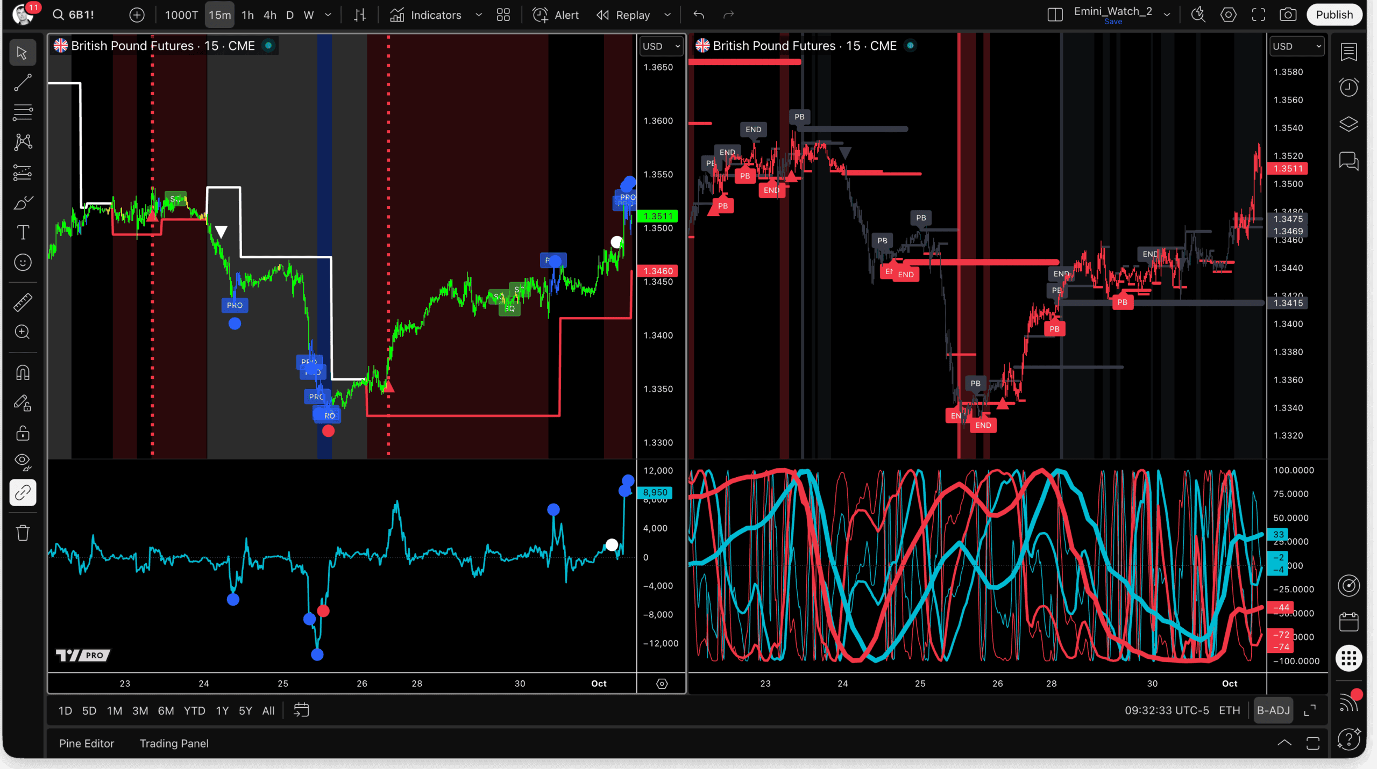Select the Fibonacci retracement tool

click(x=23, y=112)
